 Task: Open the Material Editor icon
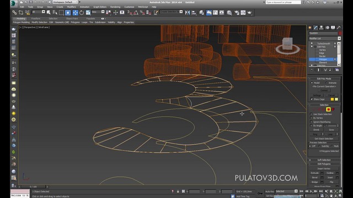pos(229,13)
